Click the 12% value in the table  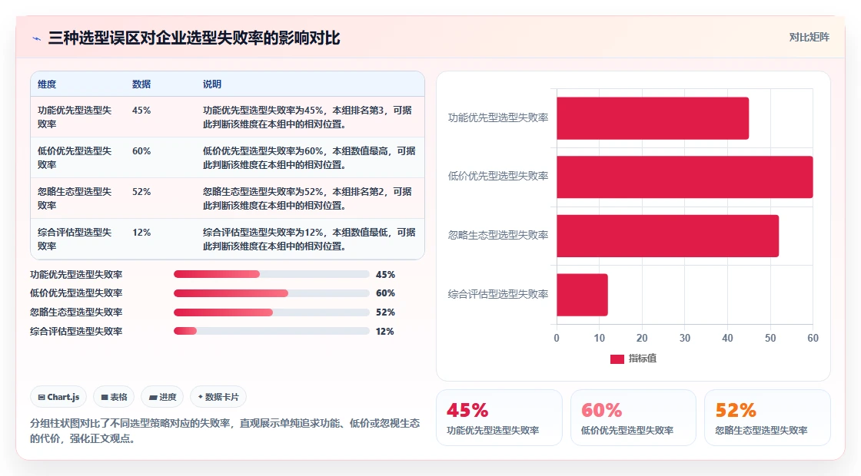coord(141,232)
